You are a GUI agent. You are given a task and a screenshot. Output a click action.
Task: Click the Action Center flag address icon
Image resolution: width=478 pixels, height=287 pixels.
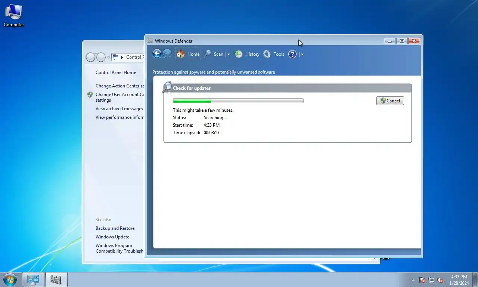(x=115, y=57)
